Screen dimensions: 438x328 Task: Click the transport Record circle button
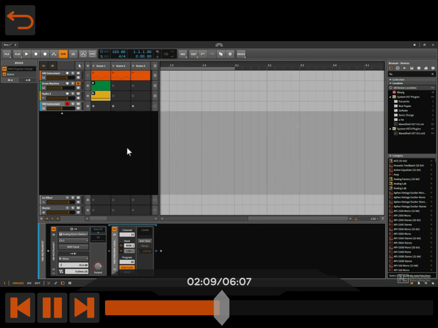click(x=45, y=54)
